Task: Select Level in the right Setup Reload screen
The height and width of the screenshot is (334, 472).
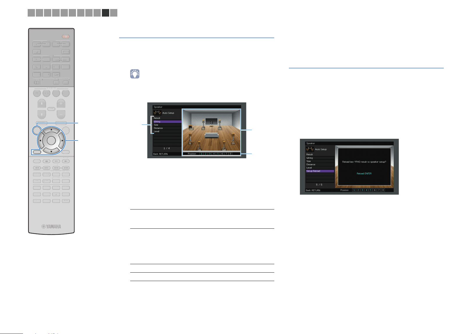Action: 320,168
